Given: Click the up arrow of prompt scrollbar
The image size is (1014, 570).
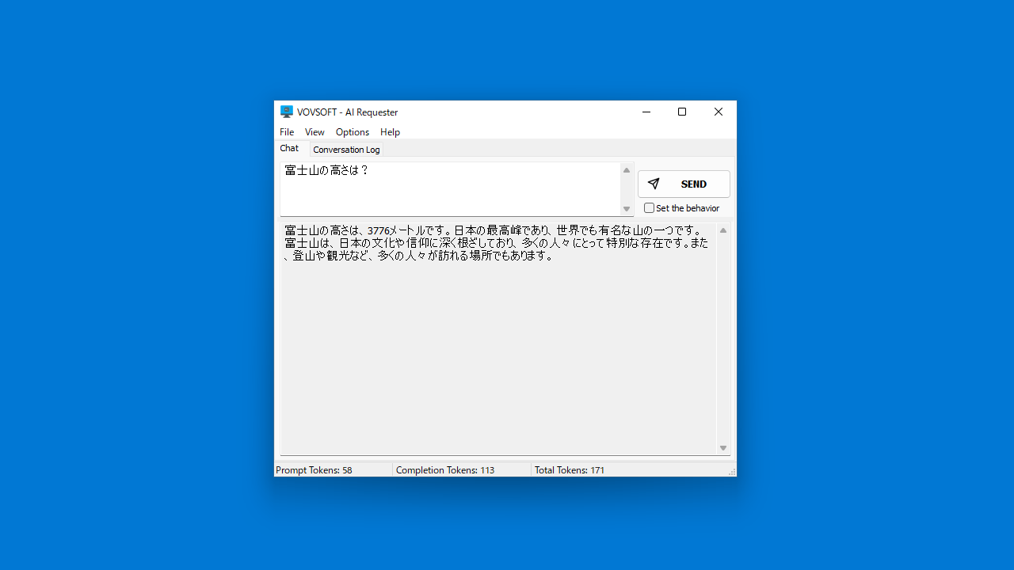Looking at the screenshot, I should pyautogui.click(x=627, y=170).
